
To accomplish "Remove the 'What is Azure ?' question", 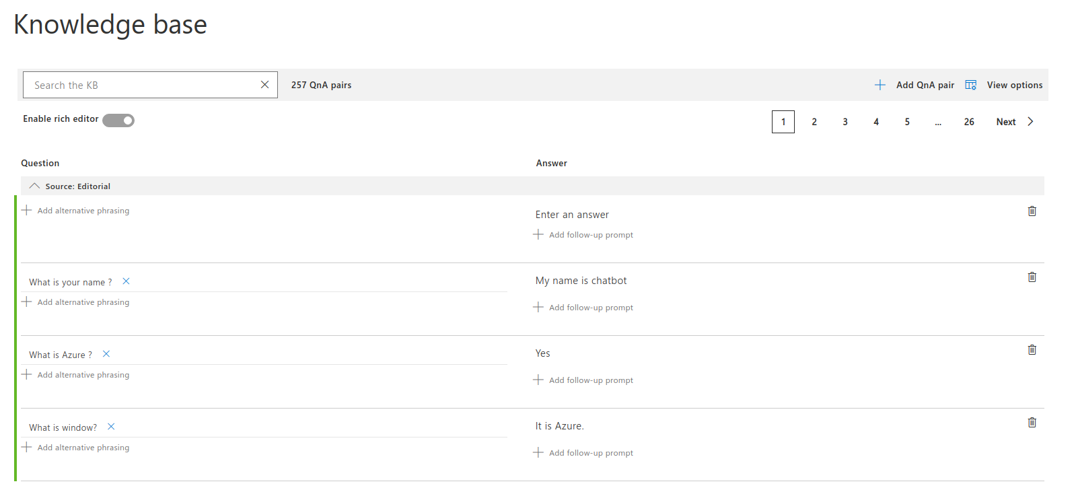I will click(106, 354).
